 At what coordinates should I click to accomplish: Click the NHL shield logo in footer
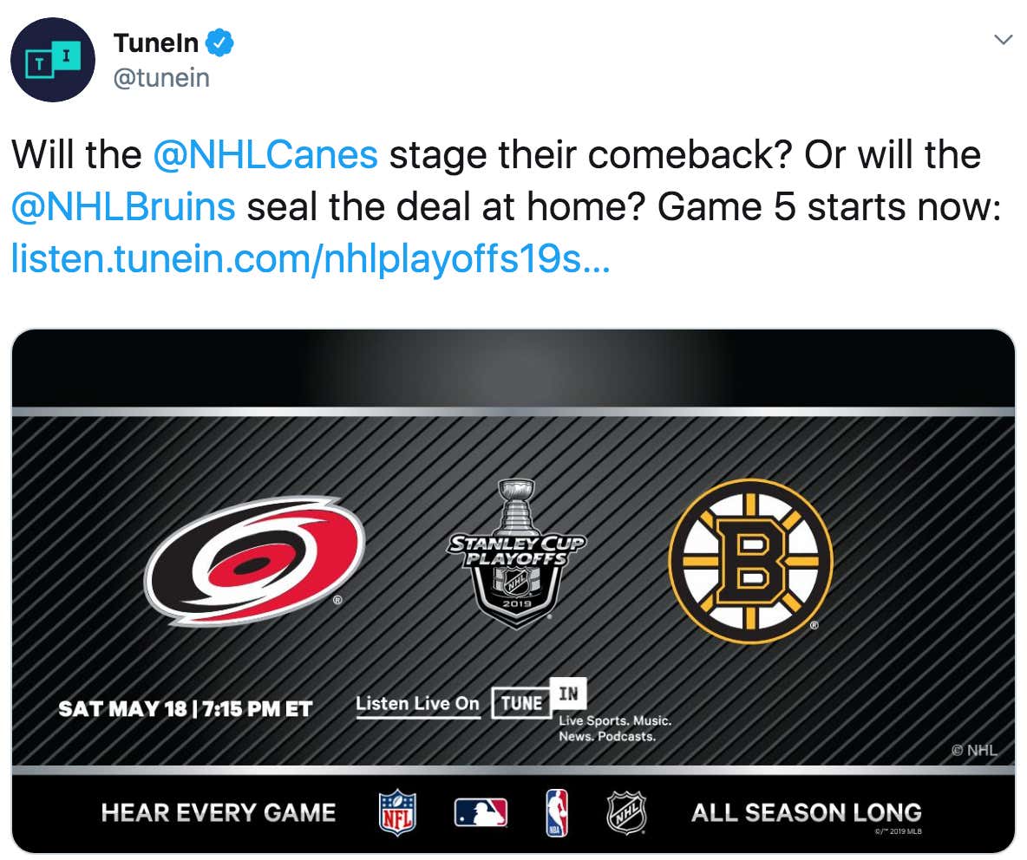[x=626, y=812]
